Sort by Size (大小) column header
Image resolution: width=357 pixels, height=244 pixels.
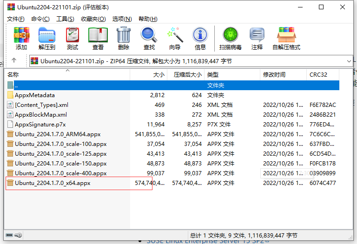148,74
